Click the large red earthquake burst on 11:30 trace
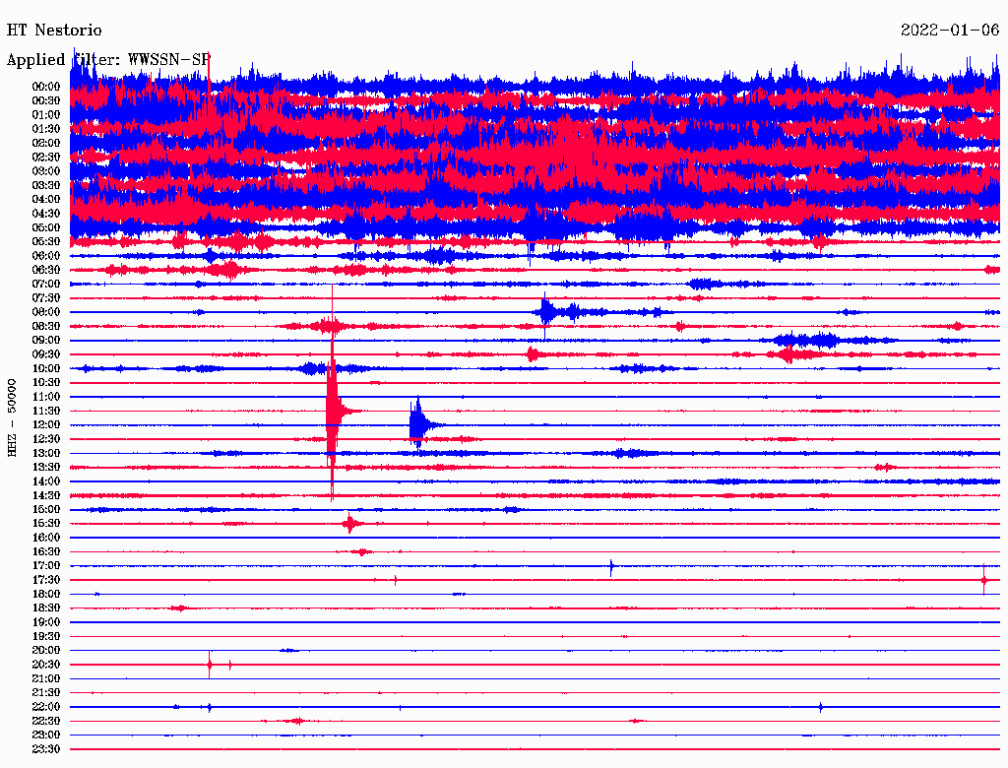1008x768 pixels. point(333,411)
